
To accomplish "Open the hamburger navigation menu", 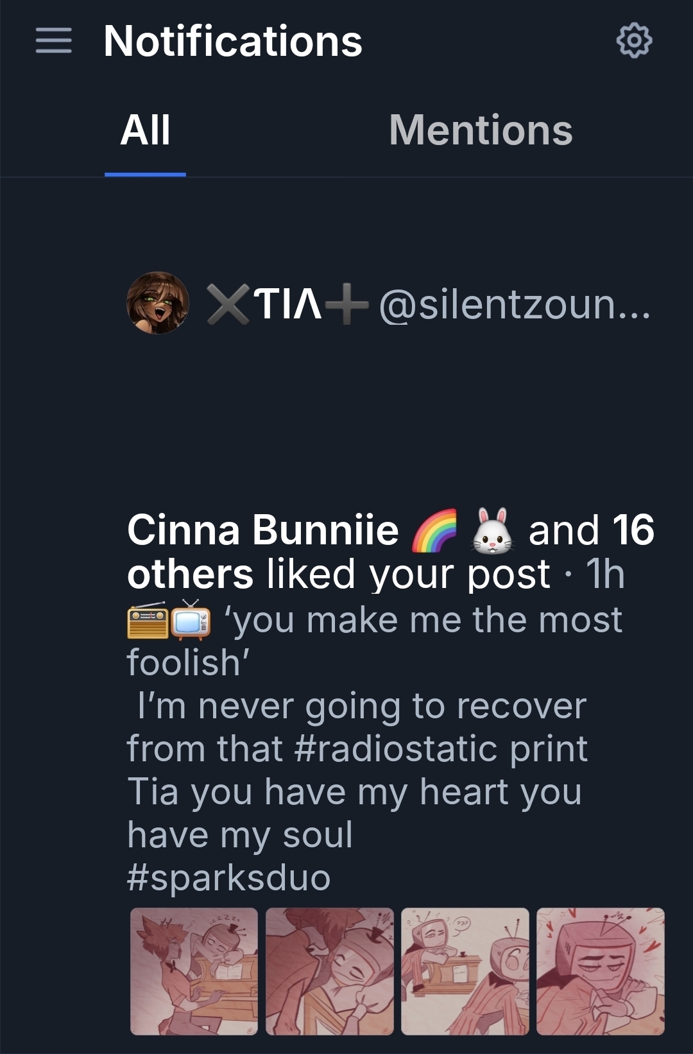I will [53, 41].
